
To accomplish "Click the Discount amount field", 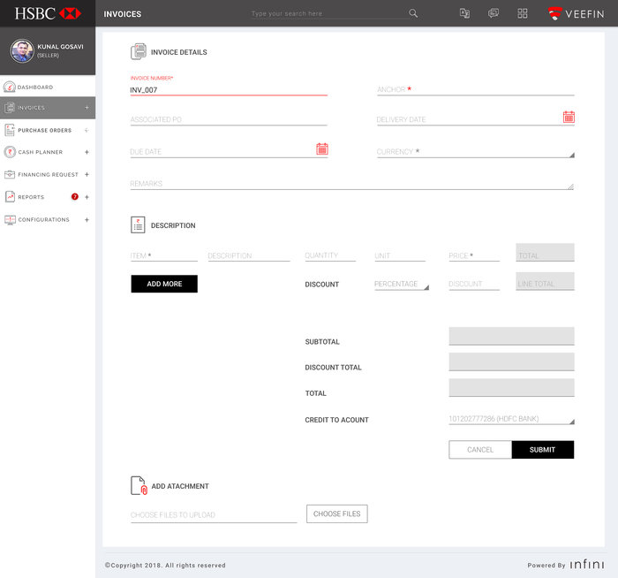I will (x=474, y=284).
